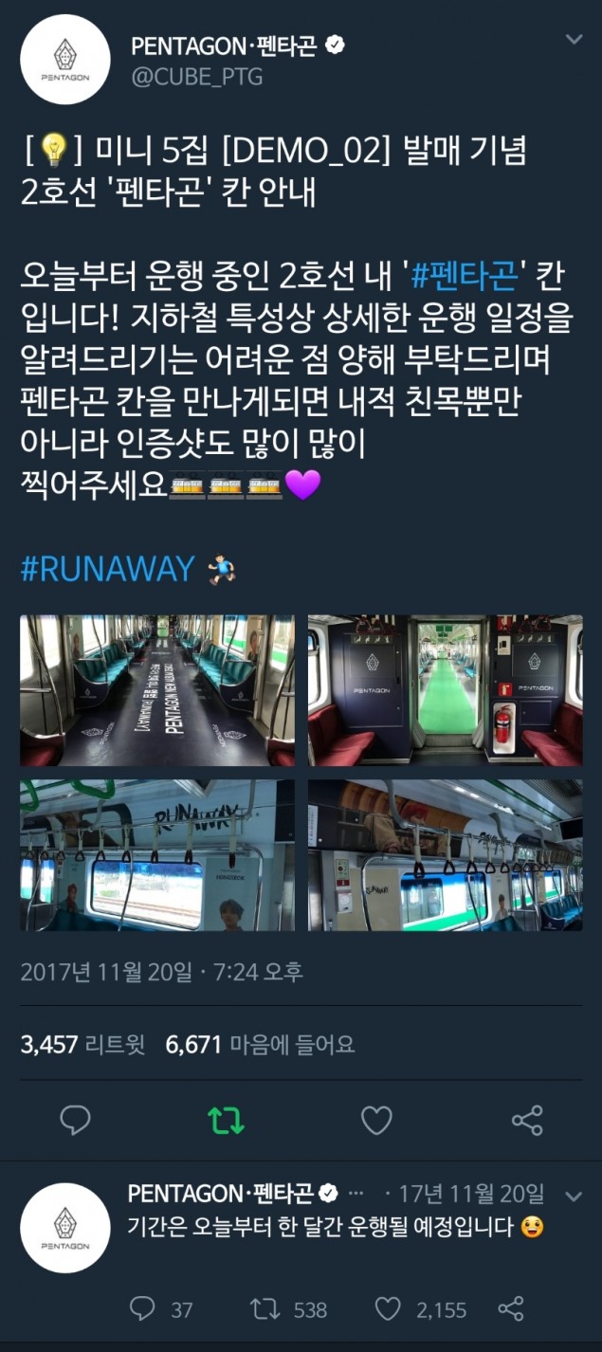Open the #펜타곤 hashtag link
This screenshot has width=602, height=1352.
(465, 276)
